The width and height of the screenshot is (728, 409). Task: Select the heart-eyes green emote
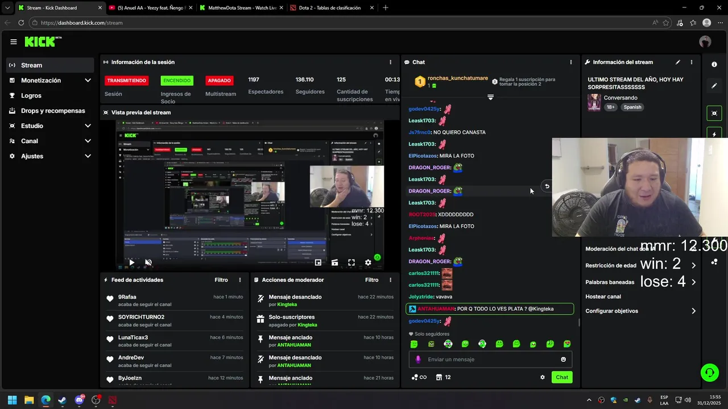pos(567,344)
